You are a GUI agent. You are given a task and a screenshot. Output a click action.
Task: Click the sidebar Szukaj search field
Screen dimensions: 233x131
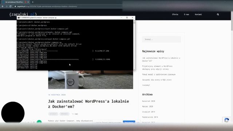[162, 39]
